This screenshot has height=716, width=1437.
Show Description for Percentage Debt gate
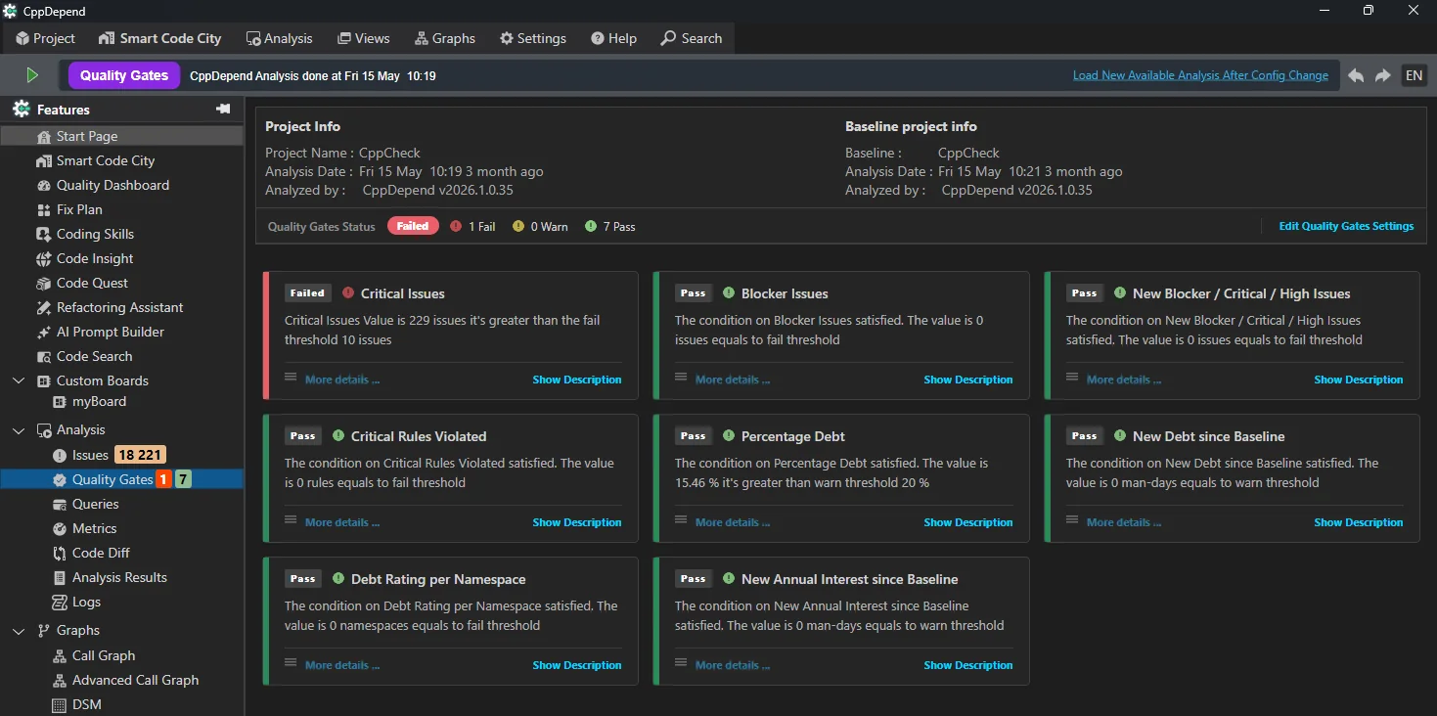click(968, 522)
